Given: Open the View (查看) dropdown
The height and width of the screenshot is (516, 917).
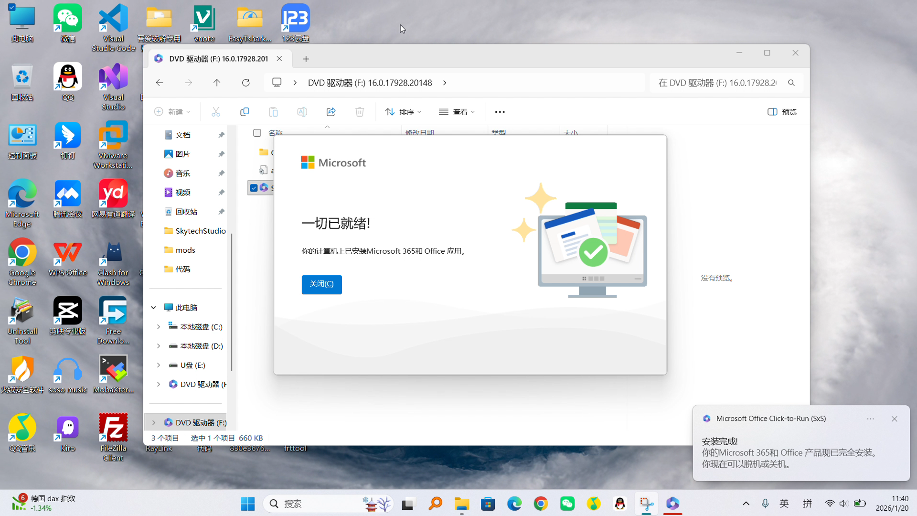Looking at the screenshot, I should coord(457,112).
